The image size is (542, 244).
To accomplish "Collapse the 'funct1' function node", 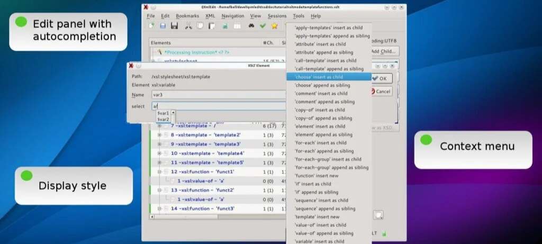I will coord(159,172).
